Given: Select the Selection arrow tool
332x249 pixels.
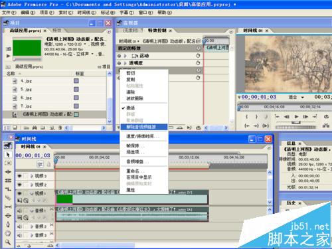Looking at the screenshot, I should click(8, 155).
